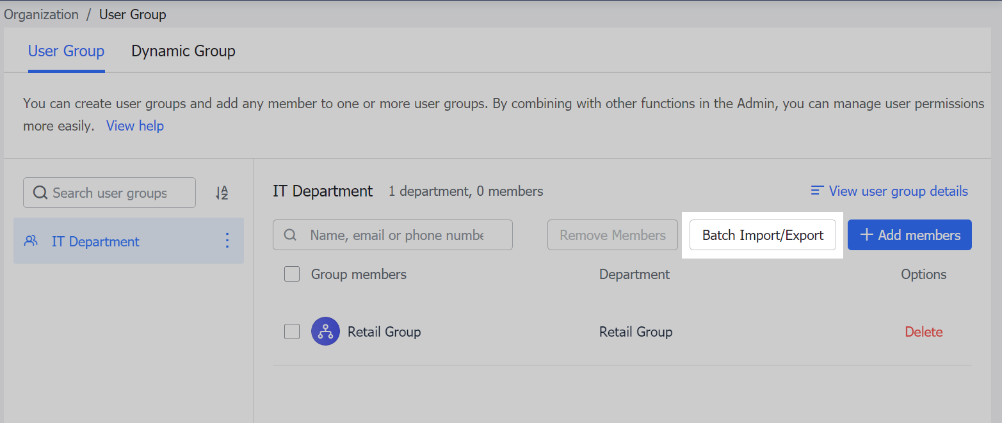
Task: Open the View help link
Action: point(134,125)
